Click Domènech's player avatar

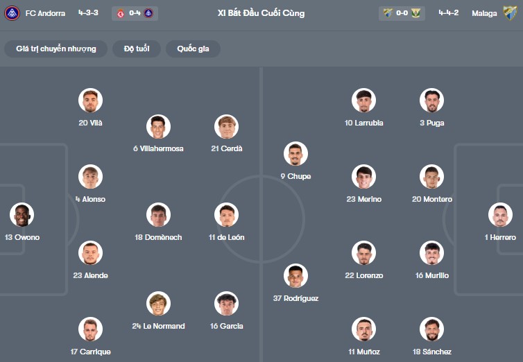point(158,215)
